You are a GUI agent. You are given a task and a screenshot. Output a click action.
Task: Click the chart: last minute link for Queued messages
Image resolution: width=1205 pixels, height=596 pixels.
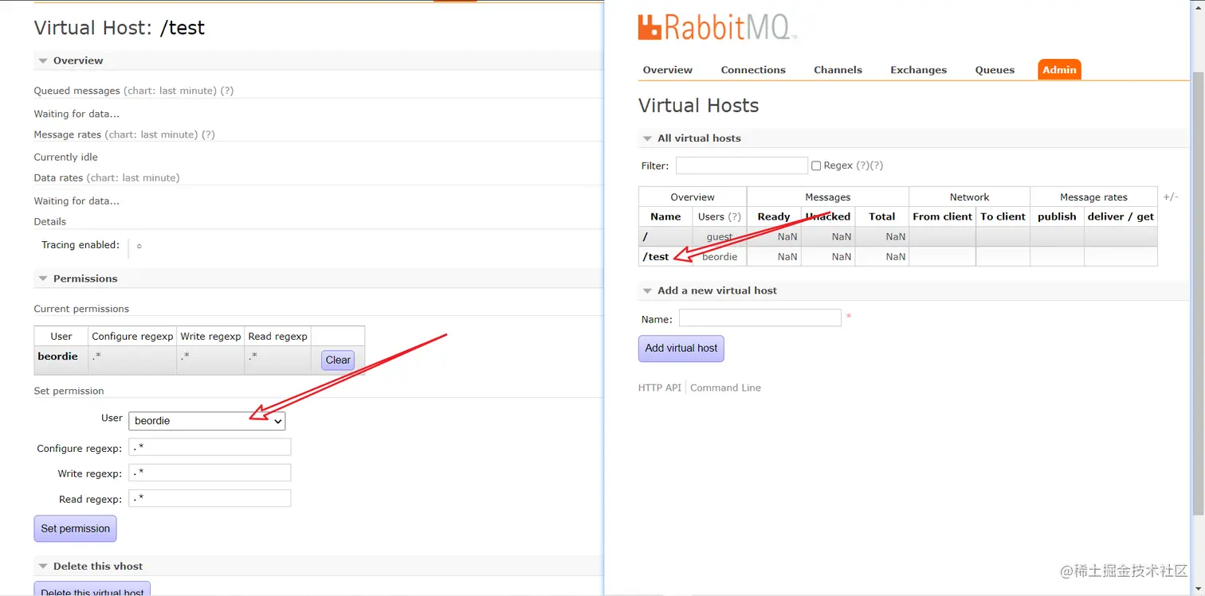pos(171,91)
